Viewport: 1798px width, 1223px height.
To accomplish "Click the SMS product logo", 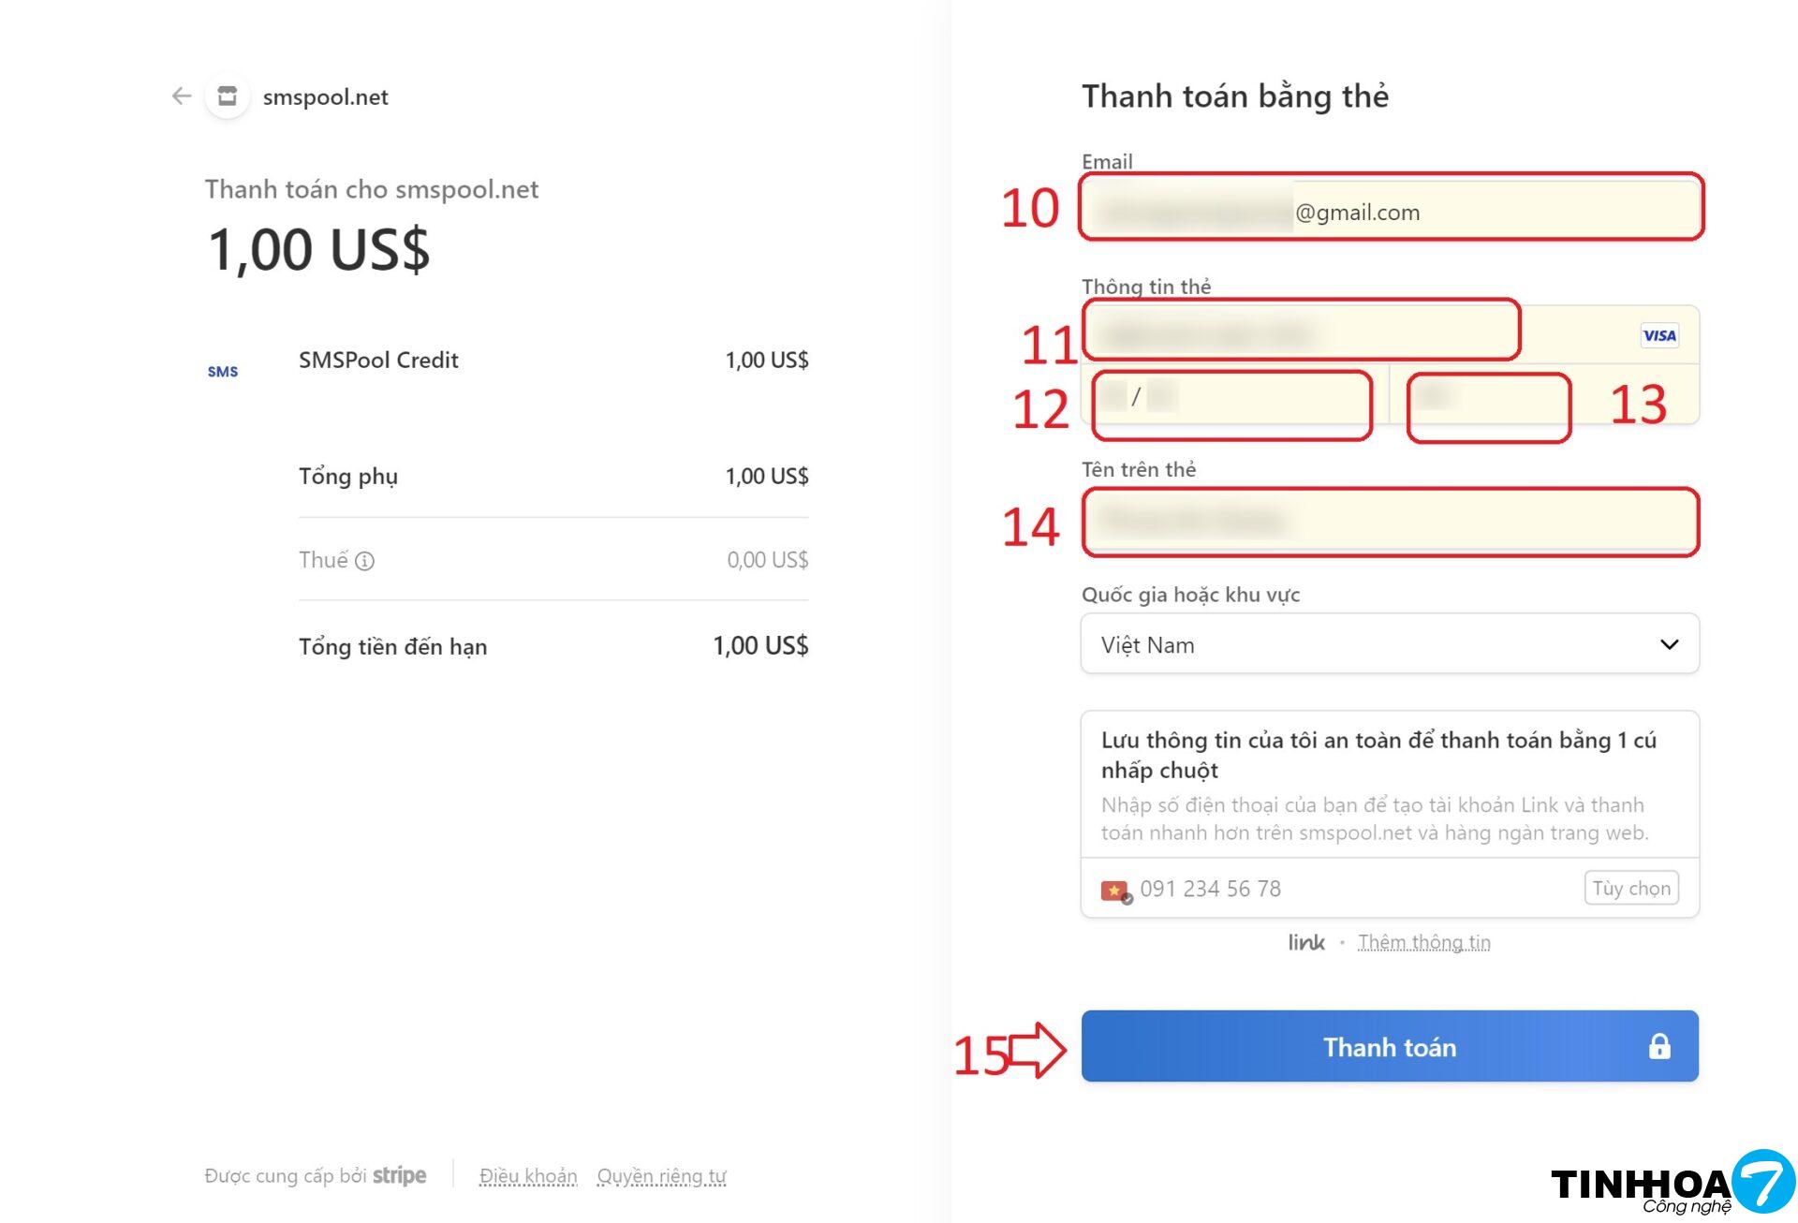I will click(223, 372).
